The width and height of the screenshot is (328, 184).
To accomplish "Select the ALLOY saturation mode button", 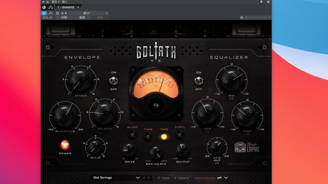I will [x=132, y=134].
